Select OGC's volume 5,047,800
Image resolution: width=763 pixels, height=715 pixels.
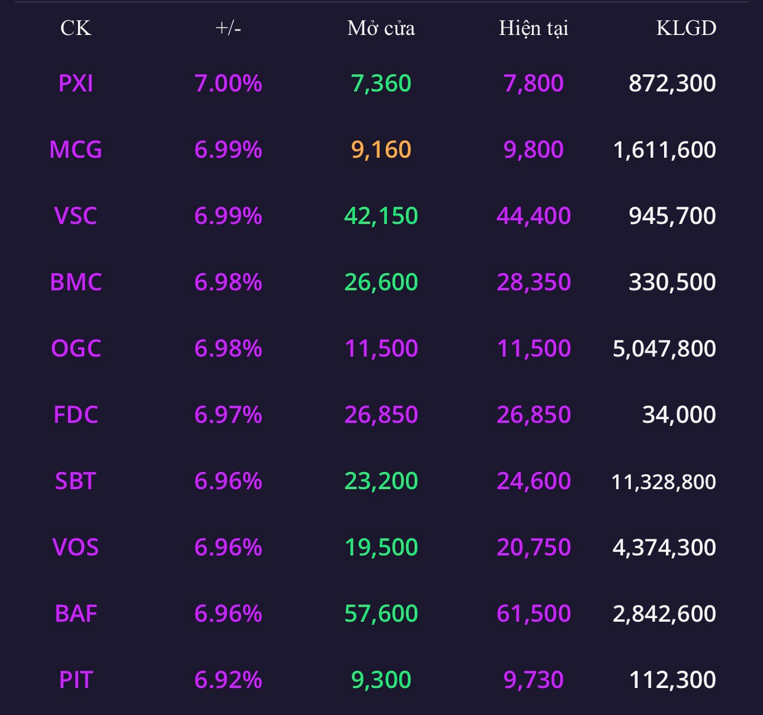tap(664, 349)
